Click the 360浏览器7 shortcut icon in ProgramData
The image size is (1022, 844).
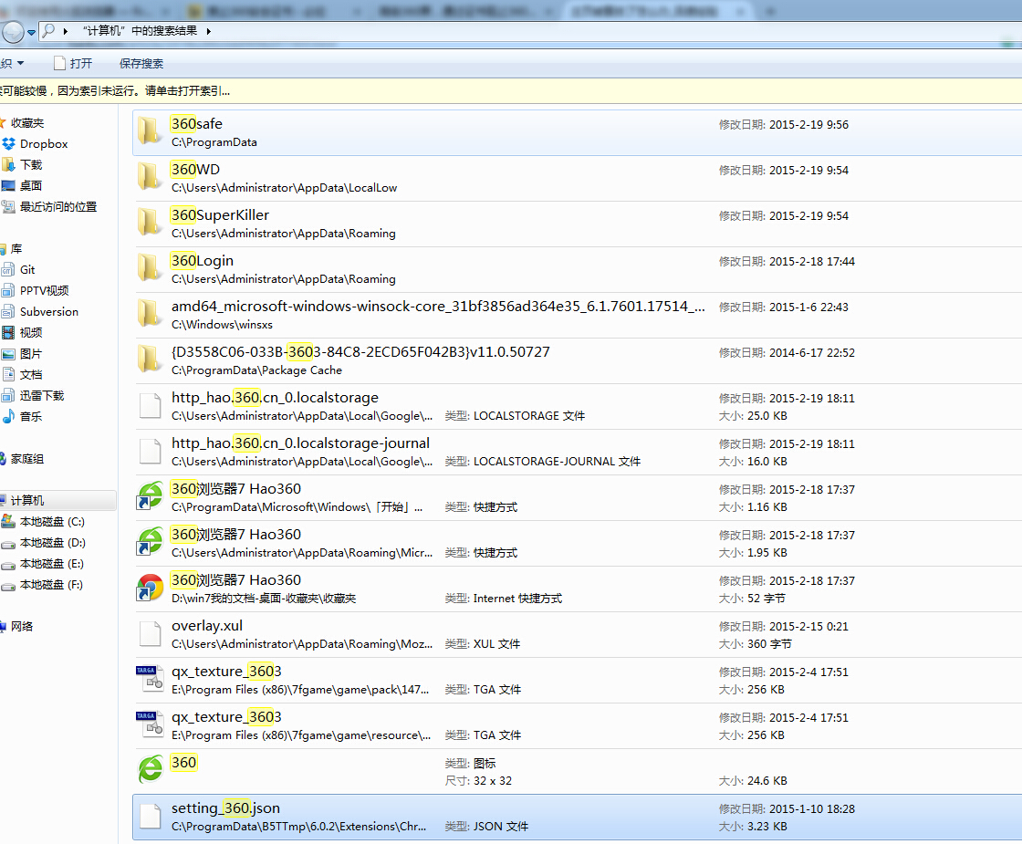150,496
